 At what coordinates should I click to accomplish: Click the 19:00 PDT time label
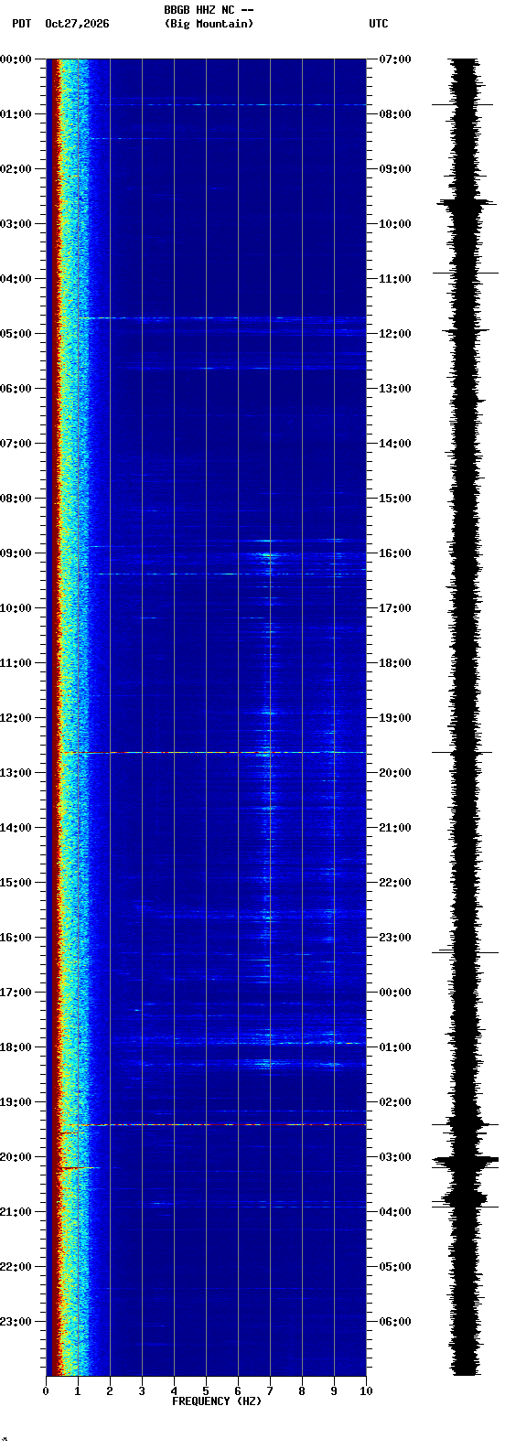click(16, 1102)
